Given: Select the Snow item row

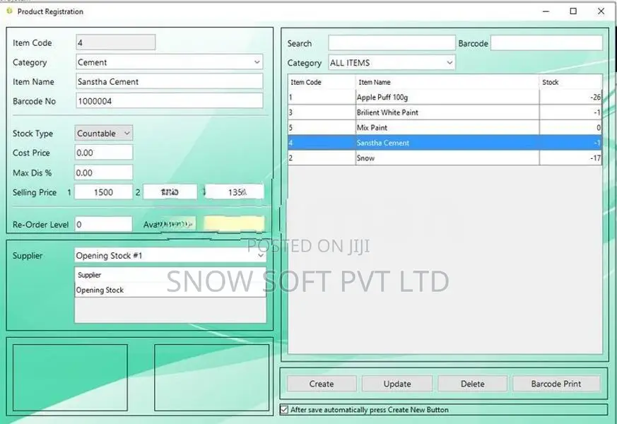Looking at the screenshot, I should pyautogui.click(x=445, y=158).
